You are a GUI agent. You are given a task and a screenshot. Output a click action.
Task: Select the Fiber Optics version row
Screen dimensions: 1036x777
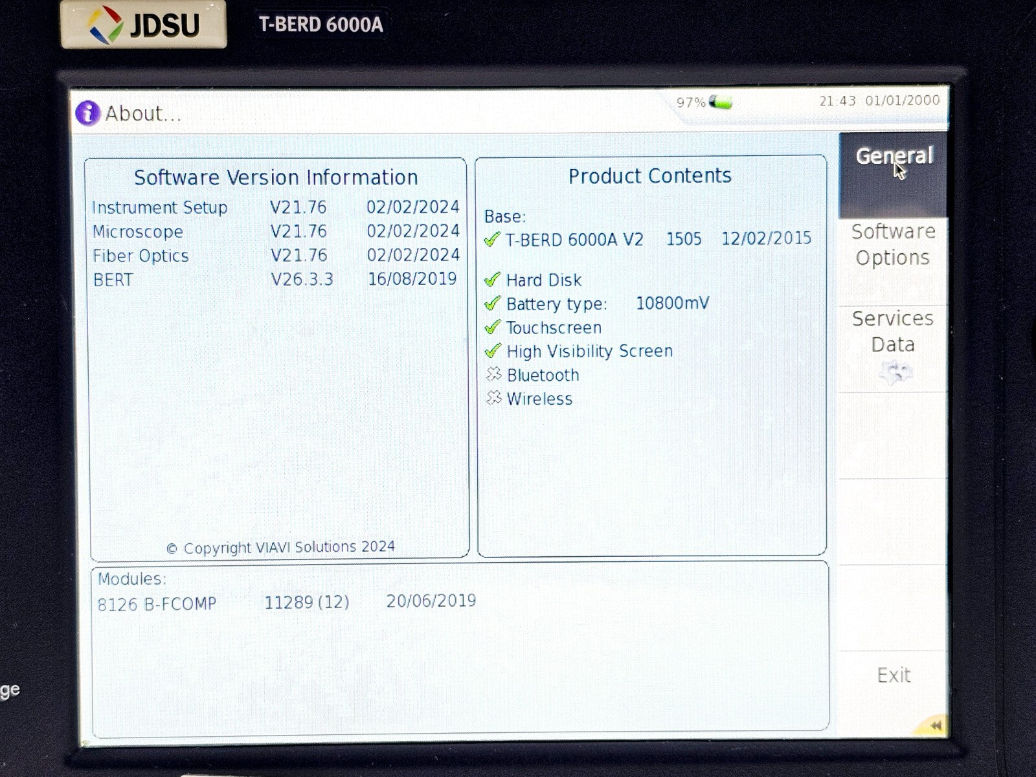(x=275, y=256)
